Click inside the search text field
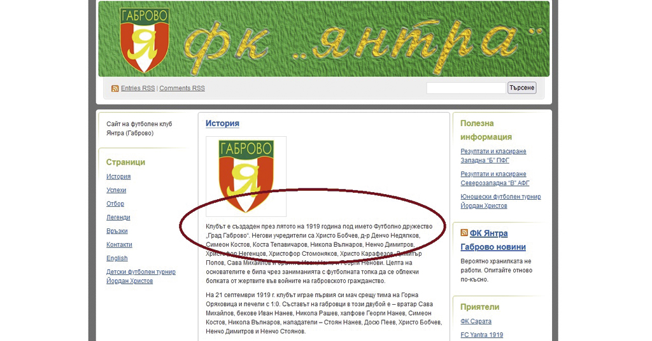Screen dimensions: 652x341 tap(465, 88)
